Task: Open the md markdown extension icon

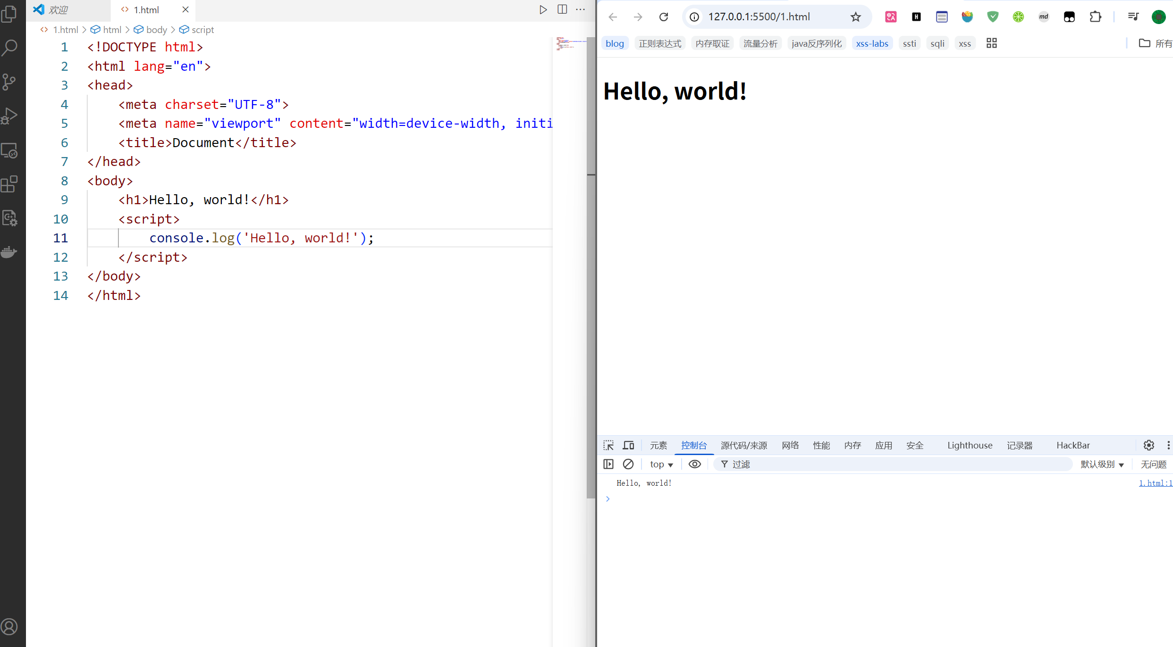Action: 1044,17
